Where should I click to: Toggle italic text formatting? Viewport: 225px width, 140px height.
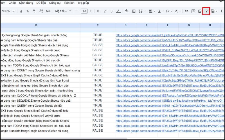click(x=105, y=11)
